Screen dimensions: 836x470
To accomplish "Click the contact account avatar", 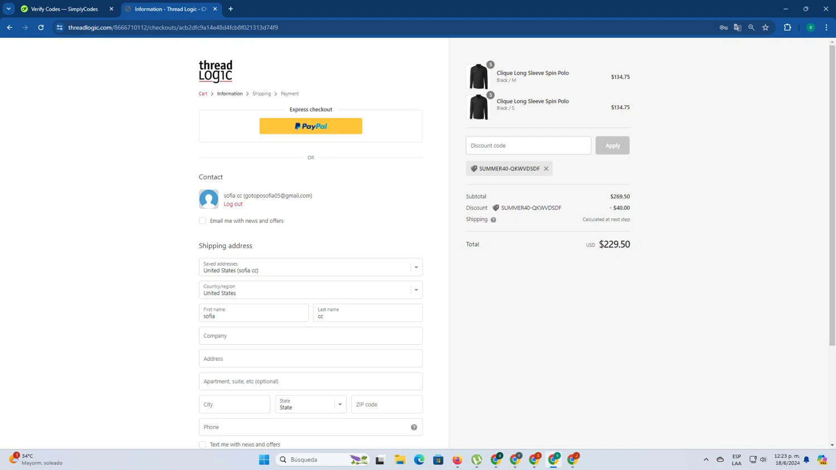I will click(x=208, y=199).
